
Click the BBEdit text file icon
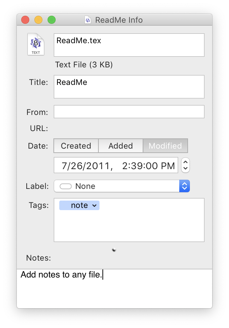pos(36,45)
